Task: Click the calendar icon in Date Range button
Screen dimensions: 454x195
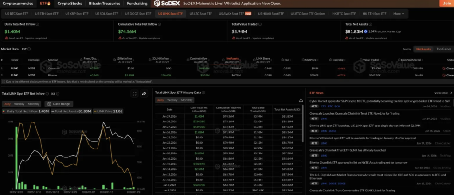Action: (x=50, y=104)
